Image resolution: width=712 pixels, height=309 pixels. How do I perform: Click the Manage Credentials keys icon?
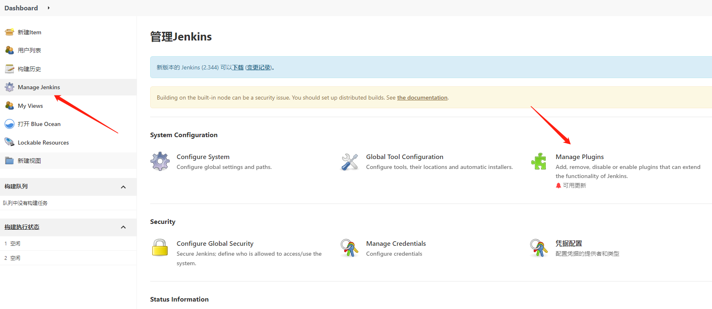pos(350,248)
